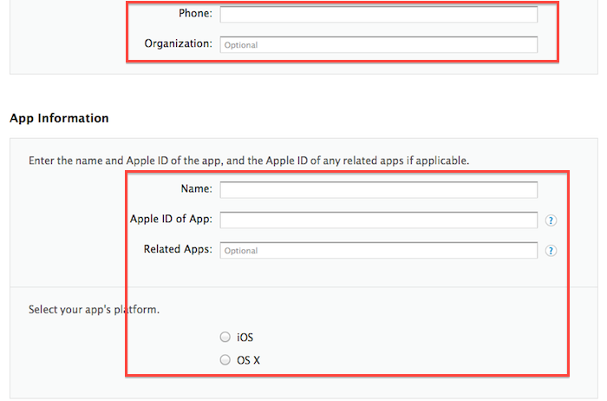Focus the app Name input field

coord(379,190)
